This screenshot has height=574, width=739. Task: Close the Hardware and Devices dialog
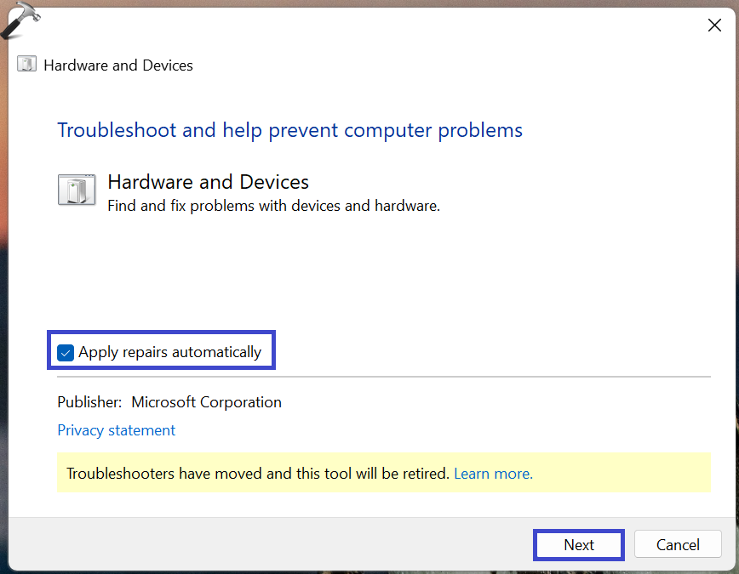click(x=714, y=26)
